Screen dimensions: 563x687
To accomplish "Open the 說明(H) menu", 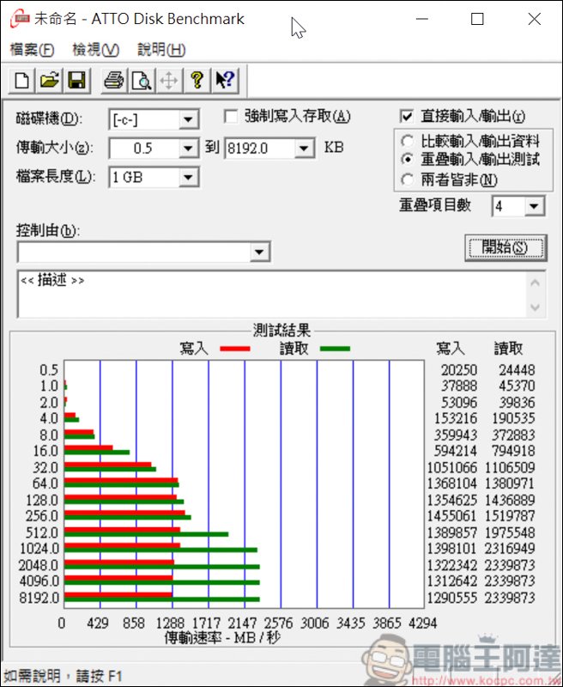I will point(161,50).
